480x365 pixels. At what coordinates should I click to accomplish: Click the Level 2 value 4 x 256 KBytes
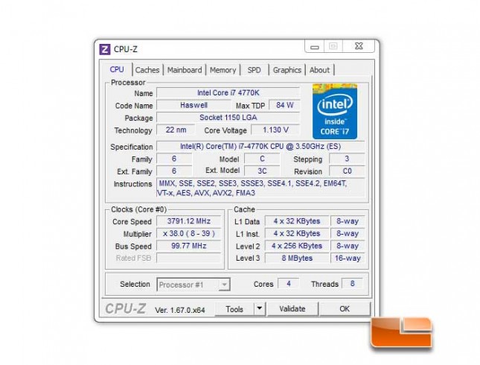[297, 246]
